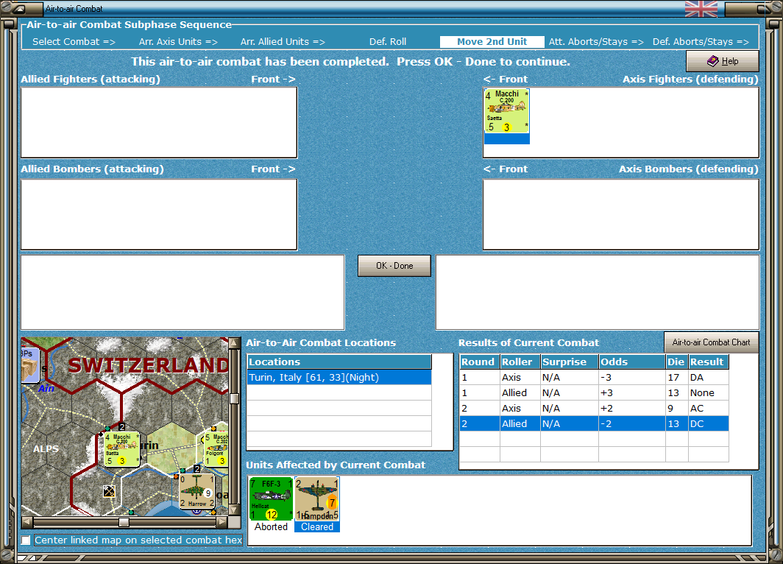The height and width of the screenshot is (564, 783).
Task: Select the Def. Aborts/Stays subphase
Action: click(701, 42)
